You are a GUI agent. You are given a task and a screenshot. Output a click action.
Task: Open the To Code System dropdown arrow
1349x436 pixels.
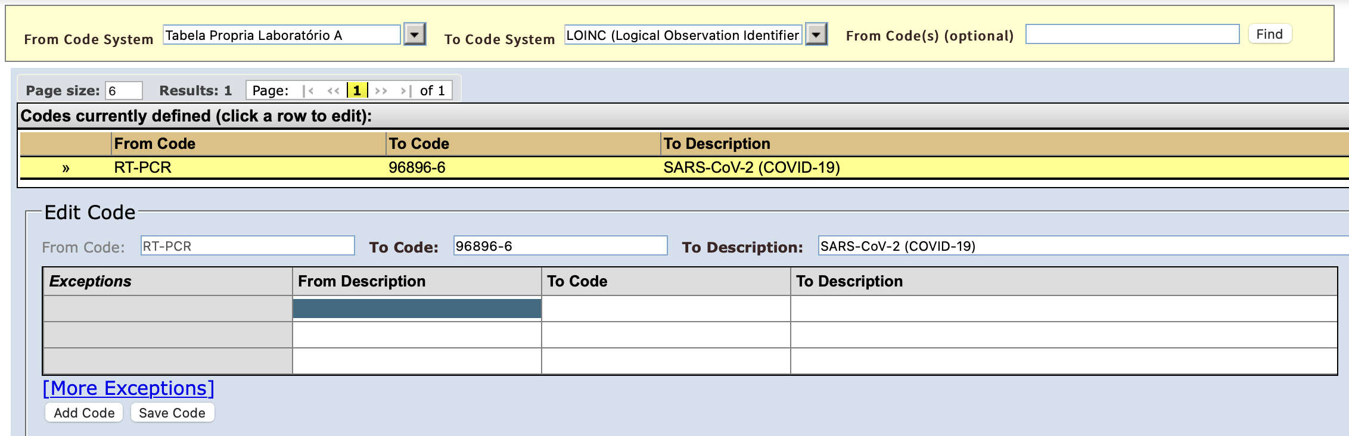816,35
